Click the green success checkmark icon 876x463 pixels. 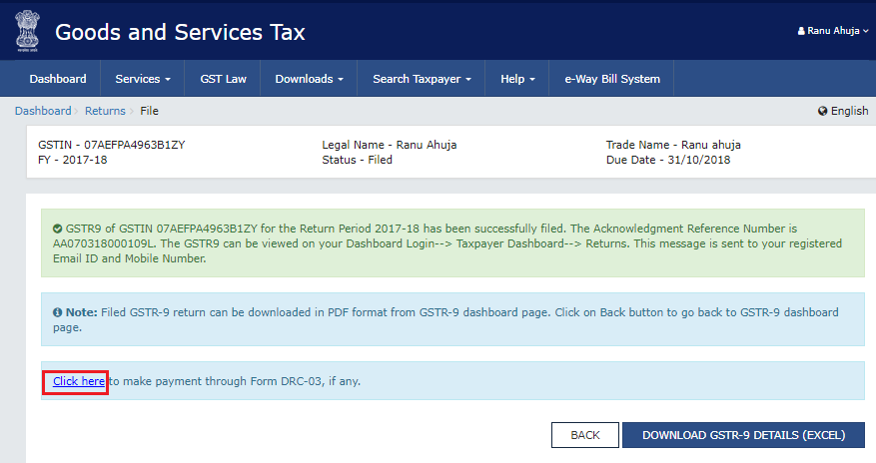click(x=58, y=229)
